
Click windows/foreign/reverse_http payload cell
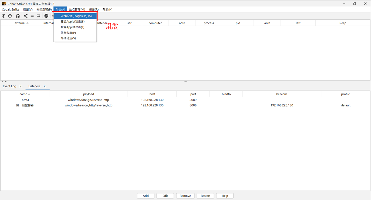point(89,100)
